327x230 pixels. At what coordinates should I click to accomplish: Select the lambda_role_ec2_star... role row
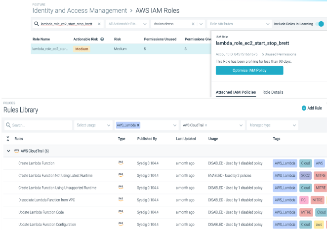pyautogui.click(x=121, y=49)
